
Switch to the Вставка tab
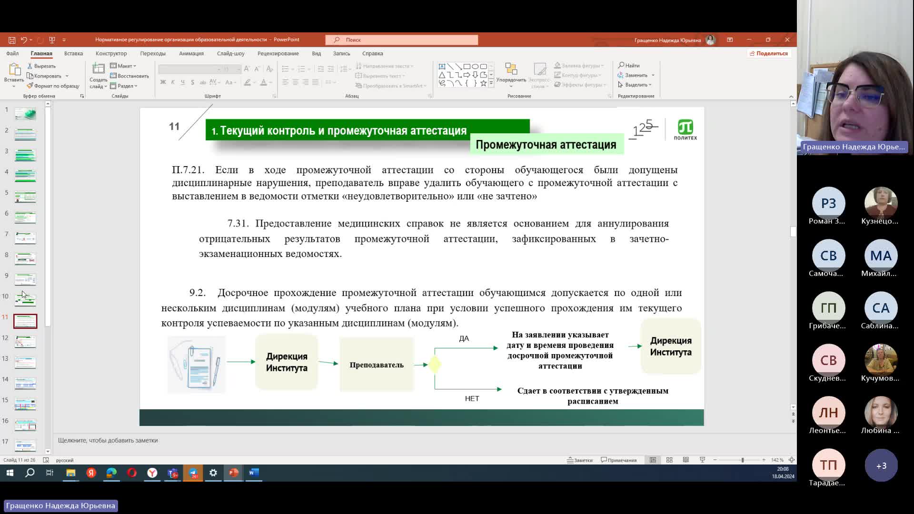(x=73, y=54)
